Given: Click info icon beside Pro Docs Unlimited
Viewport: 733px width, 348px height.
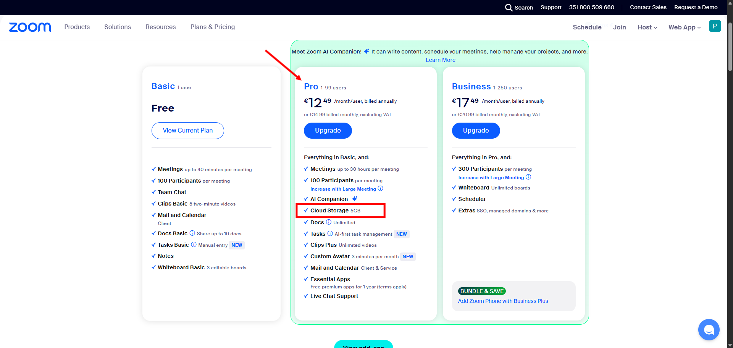Looking at the screenshot, I should coord(328,222).
